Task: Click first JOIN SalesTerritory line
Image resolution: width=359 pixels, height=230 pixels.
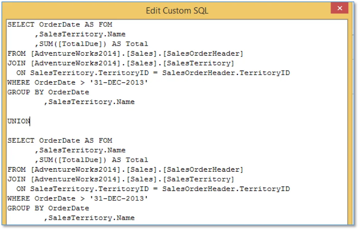Action: (121, 63)
